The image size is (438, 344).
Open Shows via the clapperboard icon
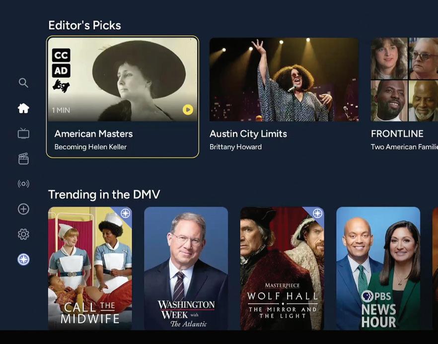tap(23, 159)
